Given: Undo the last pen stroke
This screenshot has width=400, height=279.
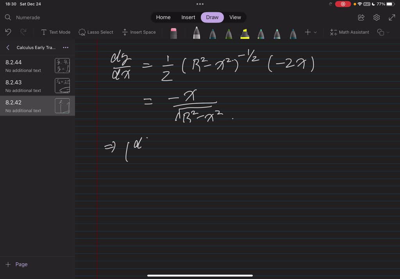Looking at the screenshot, I should coord(8,32).
